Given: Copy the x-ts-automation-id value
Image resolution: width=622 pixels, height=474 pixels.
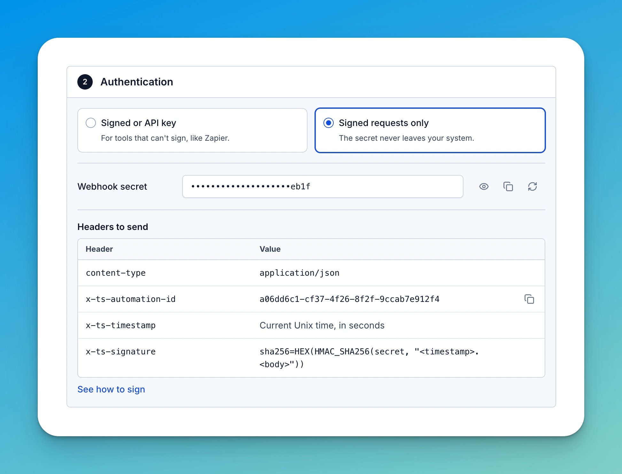Looking at the screenshot, I should 529,299.
